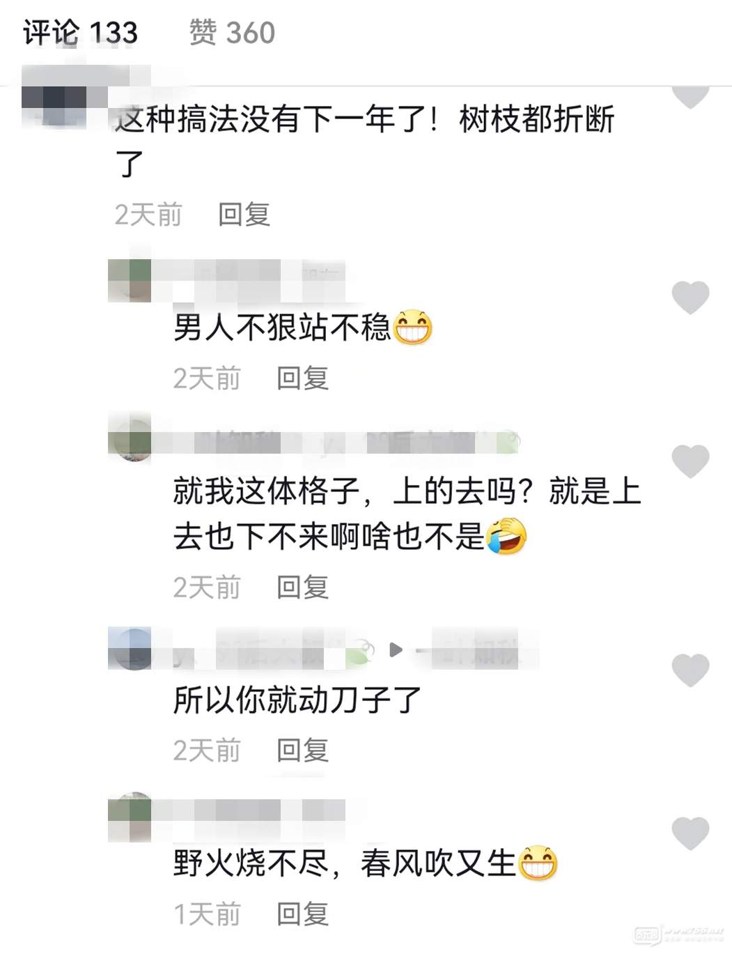The image size is (732, 954).
Task: Click the laughing-crying emoji after 啥也不是
Action: pos(506,536)
